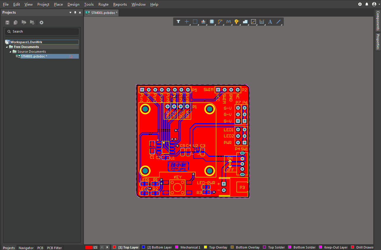Open the Components side panel

378,21
